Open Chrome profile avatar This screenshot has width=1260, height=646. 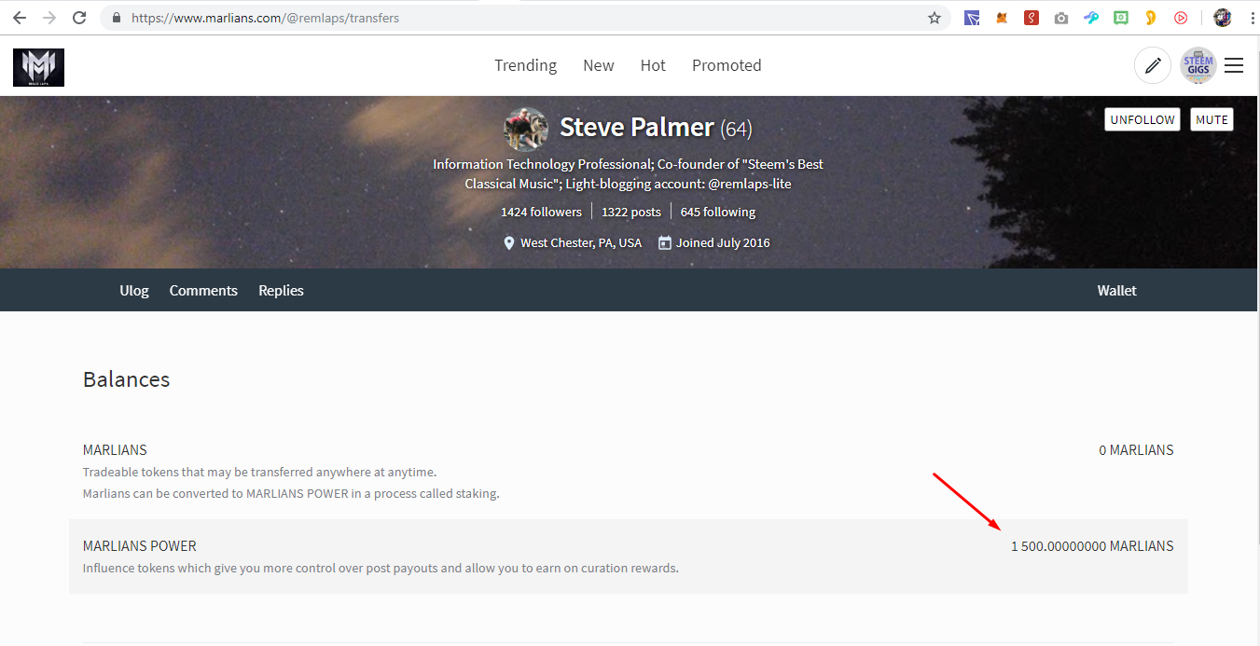tap(1223, 18)
